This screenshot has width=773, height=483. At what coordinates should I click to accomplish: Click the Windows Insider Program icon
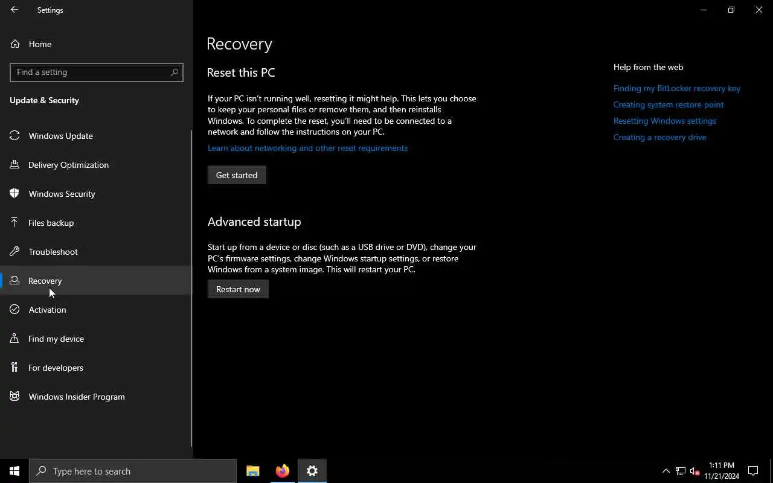(15, 397)
